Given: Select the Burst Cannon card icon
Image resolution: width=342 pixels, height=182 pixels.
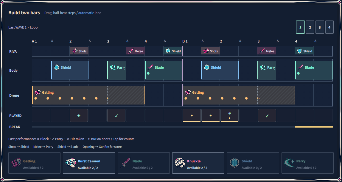Looking at the screenshot, I should [x=71, y=163].
